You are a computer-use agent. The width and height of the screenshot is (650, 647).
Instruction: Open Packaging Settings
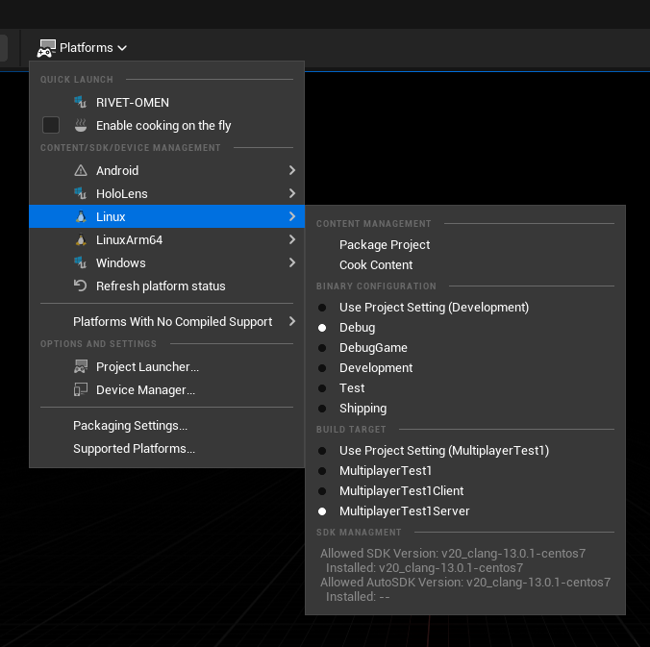(130, 426)
